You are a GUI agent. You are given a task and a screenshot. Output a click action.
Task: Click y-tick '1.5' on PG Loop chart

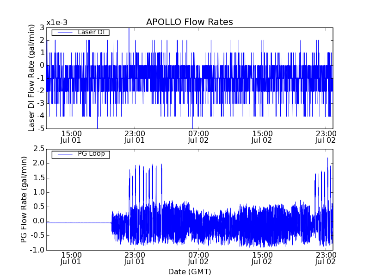click(x=39, y=178)
